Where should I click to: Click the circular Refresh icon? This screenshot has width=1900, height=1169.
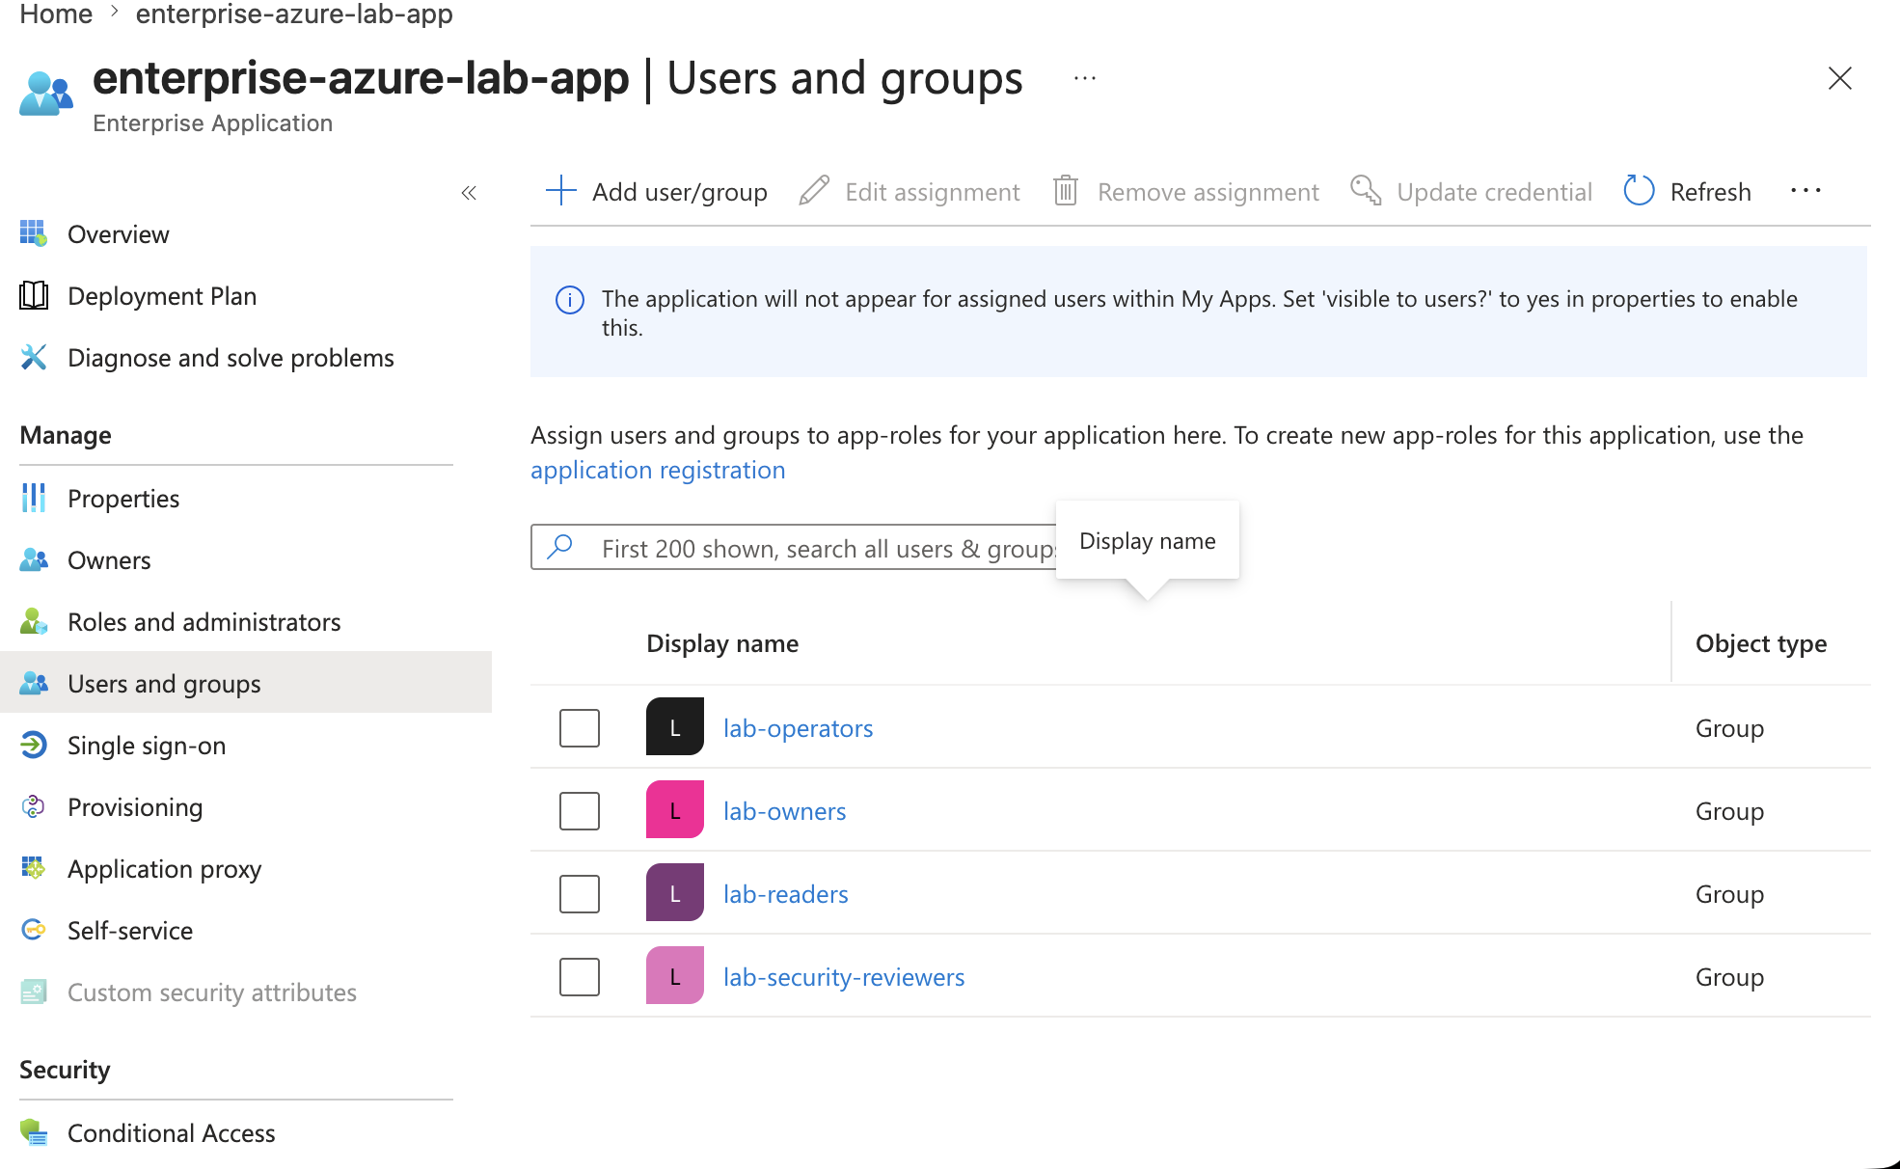[1640, 191]
